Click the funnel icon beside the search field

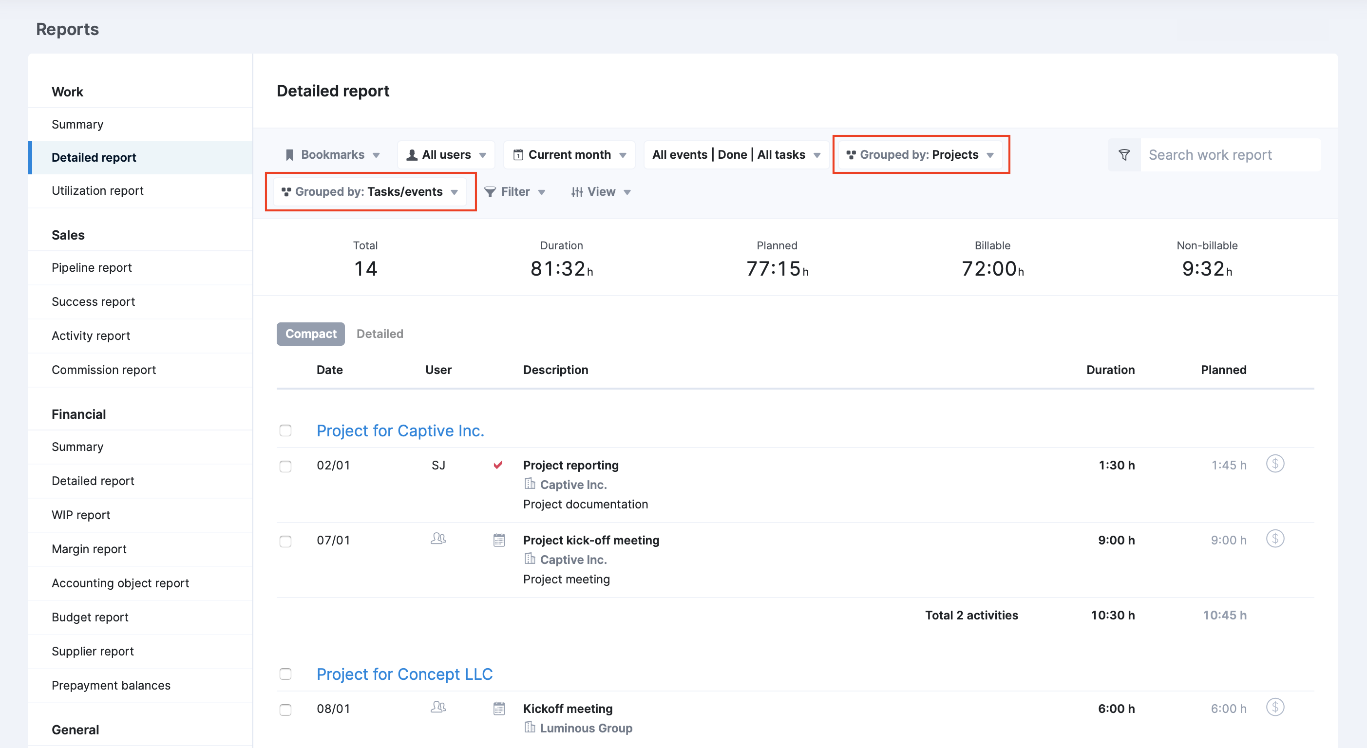[1124, 155]
